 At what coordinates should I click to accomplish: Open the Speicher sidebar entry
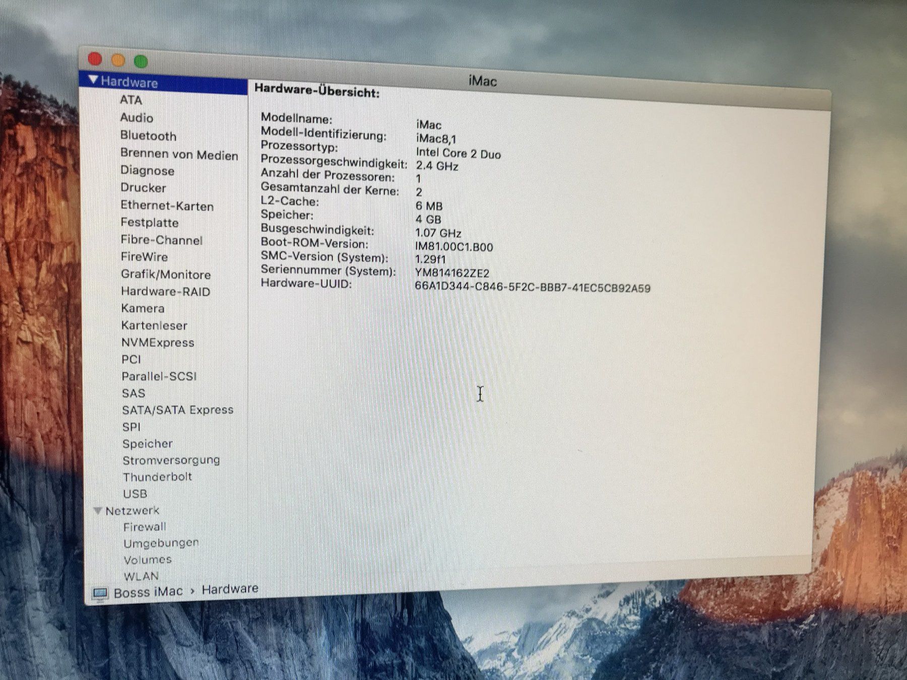[x=148, y=444]
